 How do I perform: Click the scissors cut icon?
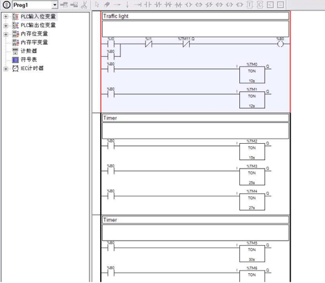pyautogui.click(x=84, y=5)
